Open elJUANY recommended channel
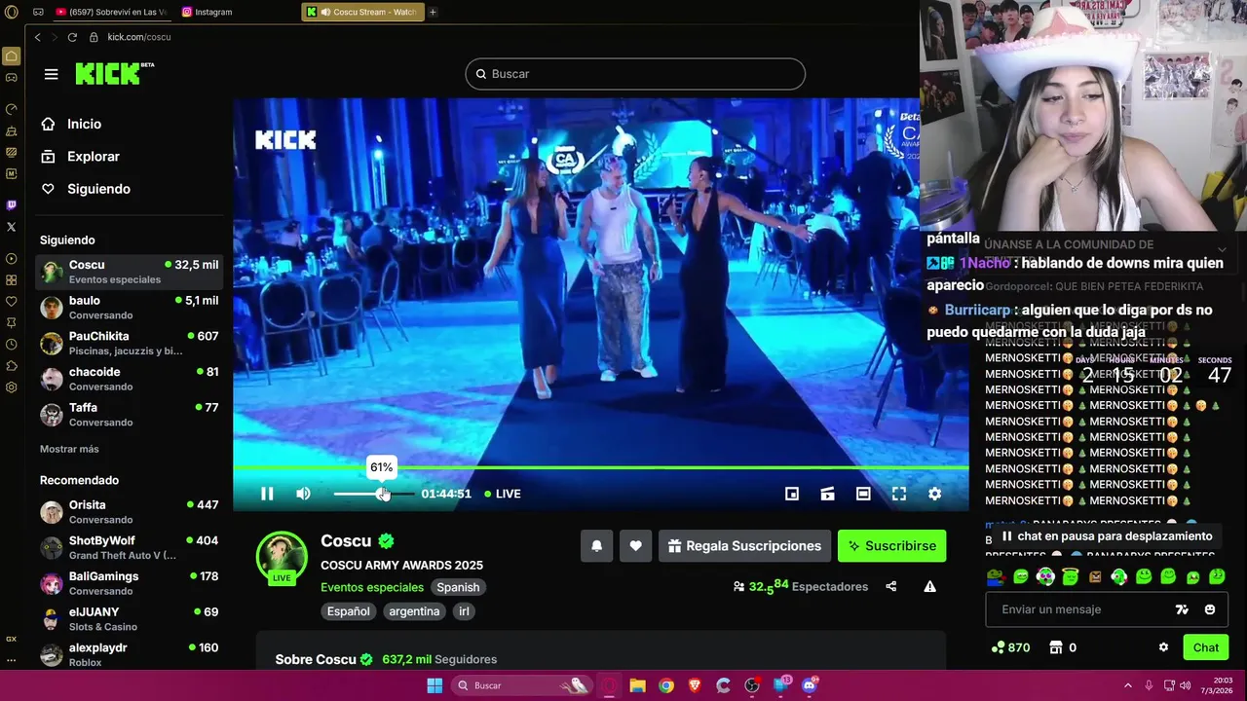This screenshot has width=1247, height=701. [129, 619]
